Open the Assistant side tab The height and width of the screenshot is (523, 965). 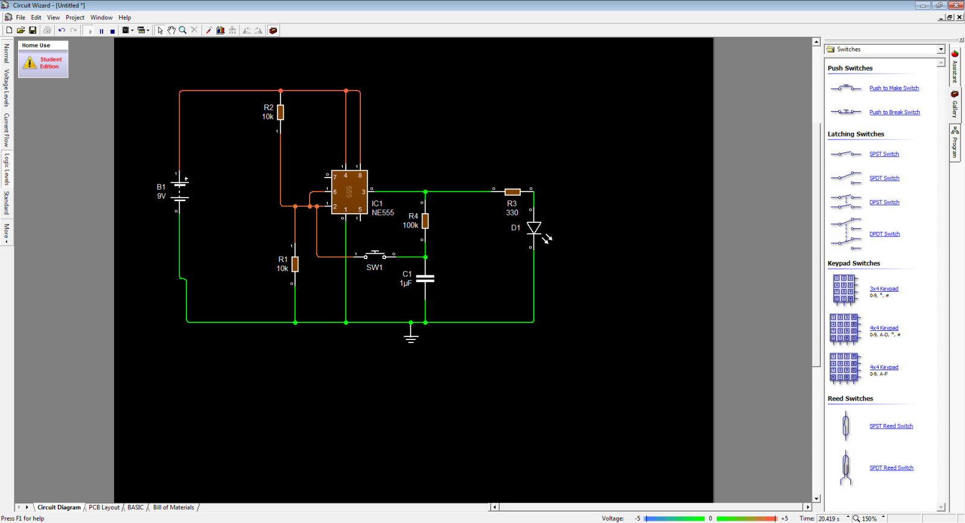tap(955, 66)
